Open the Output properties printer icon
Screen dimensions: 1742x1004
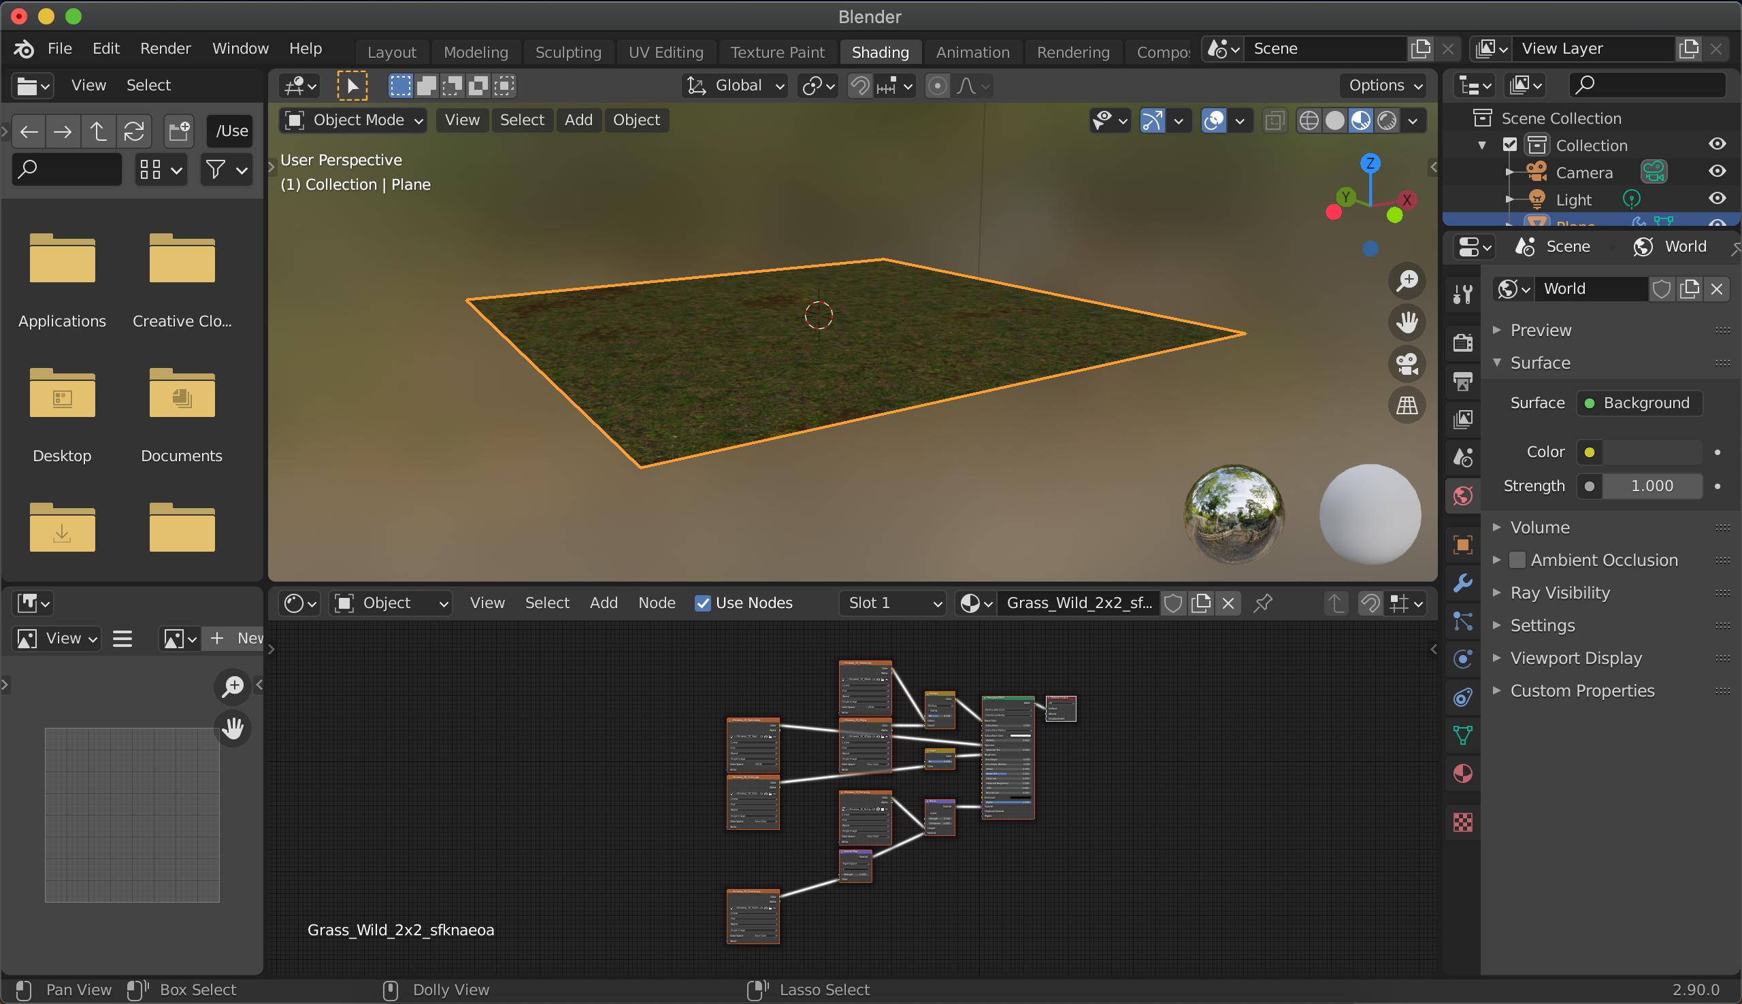(1463, 382)
